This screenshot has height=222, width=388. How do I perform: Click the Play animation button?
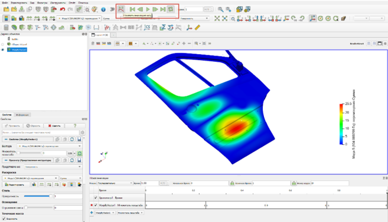[x=148, y=9]
